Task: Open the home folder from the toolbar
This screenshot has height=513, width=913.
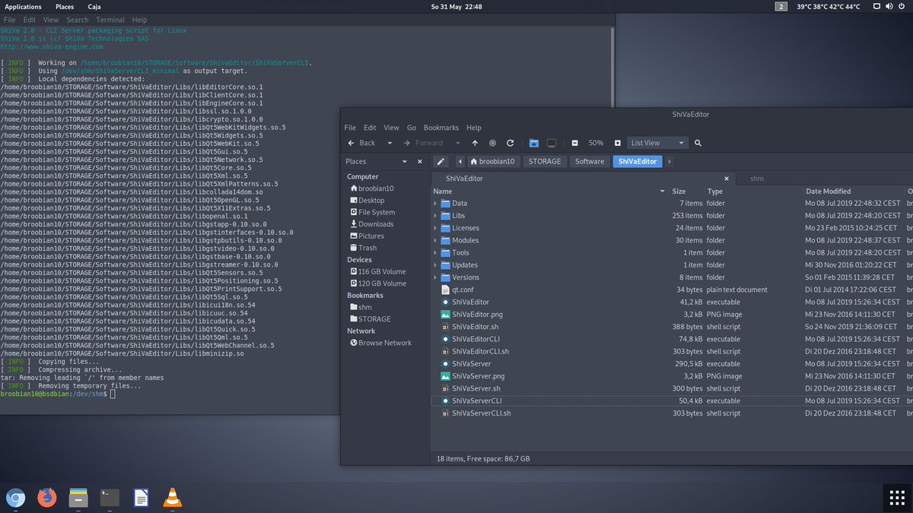Action: 533,143
